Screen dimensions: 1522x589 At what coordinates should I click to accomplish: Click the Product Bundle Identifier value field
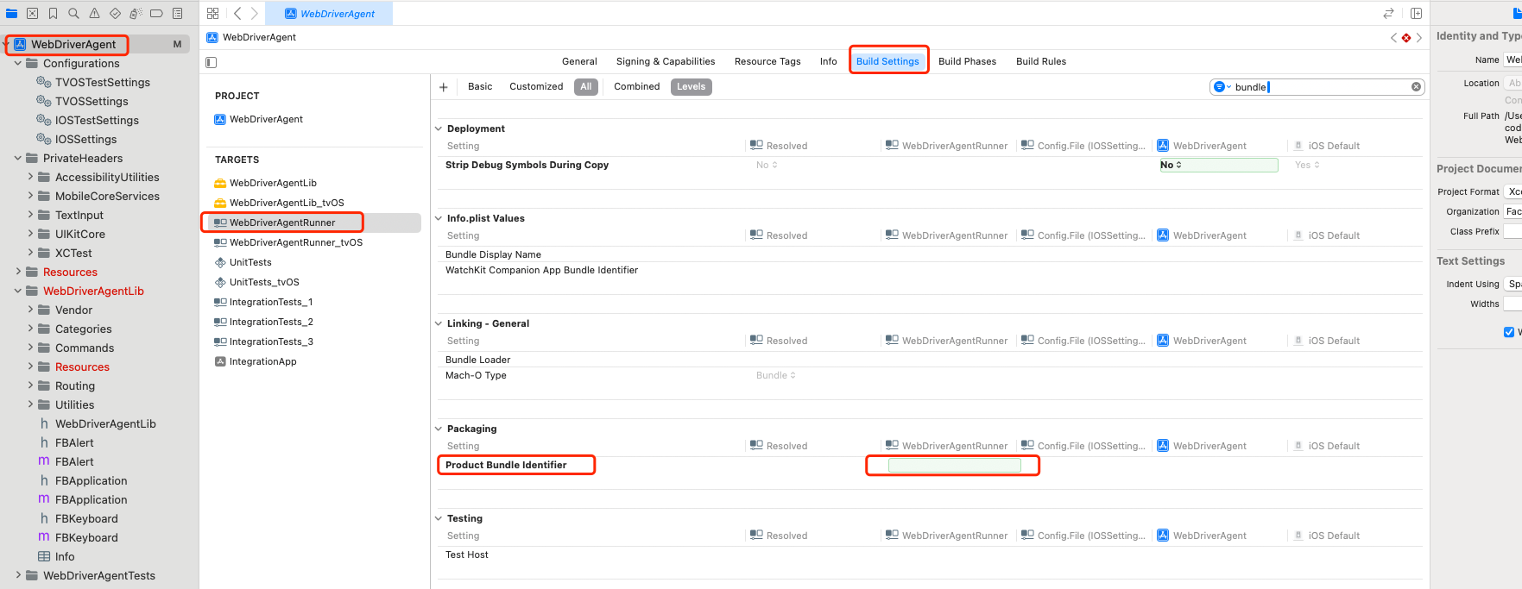tap(954, 466)
